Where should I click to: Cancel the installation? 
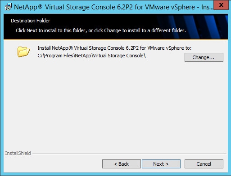pyautogui.click(x=204, y=164)
